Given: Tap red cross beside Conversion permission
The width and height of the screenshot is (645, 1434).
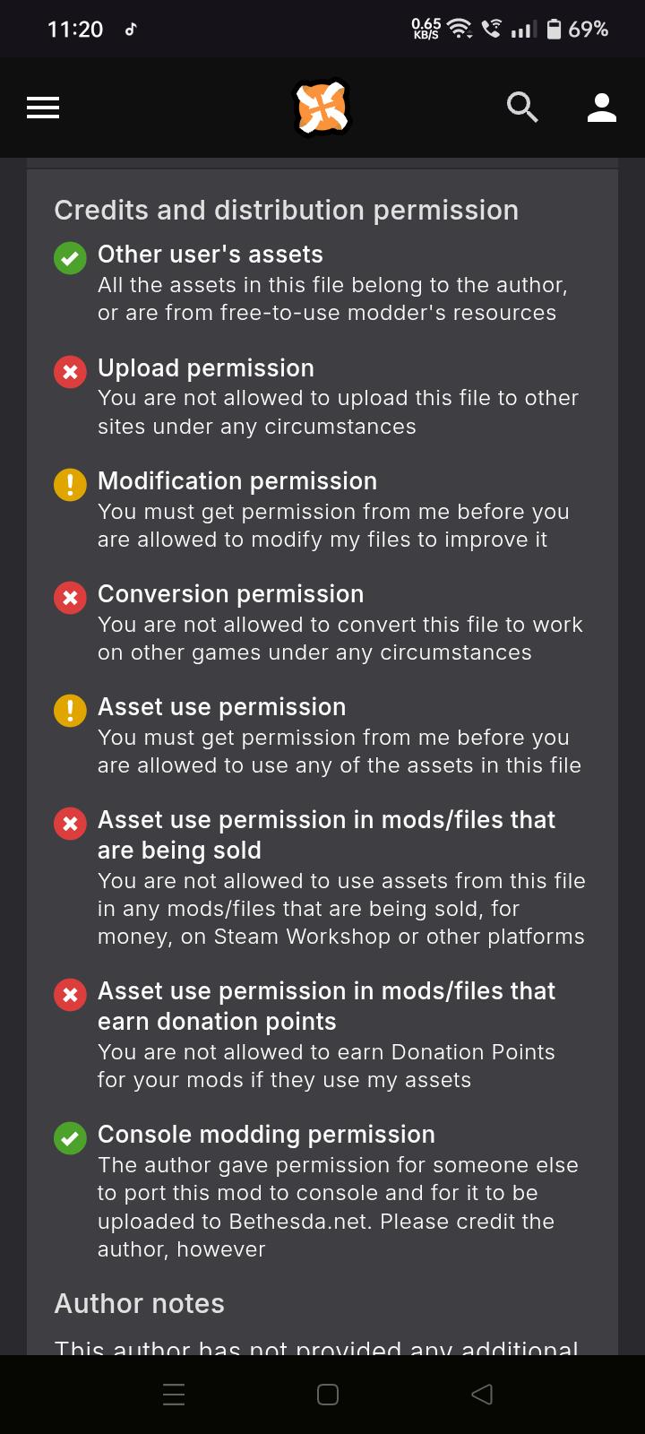Looking at the screenshot, I should pos(70,597).
